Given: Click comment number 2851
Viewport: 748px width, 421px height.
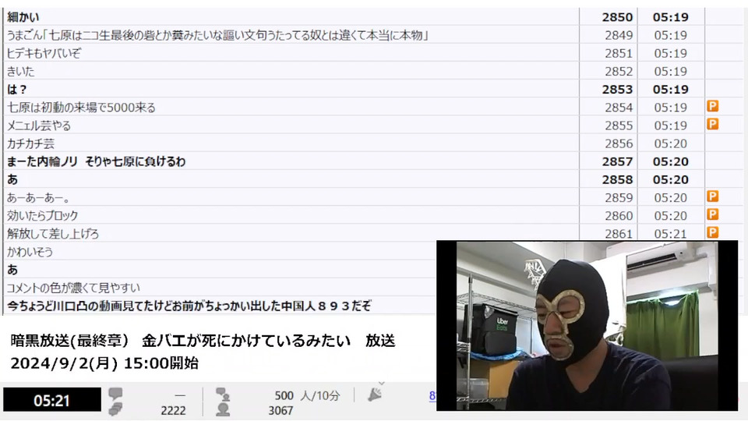Looking at the screenshot, I should 619,54.
